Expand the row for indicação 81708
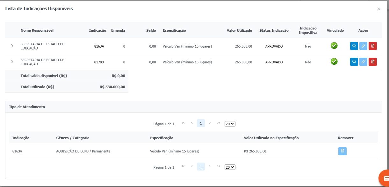The image size is (389, 187). (12, 62)
